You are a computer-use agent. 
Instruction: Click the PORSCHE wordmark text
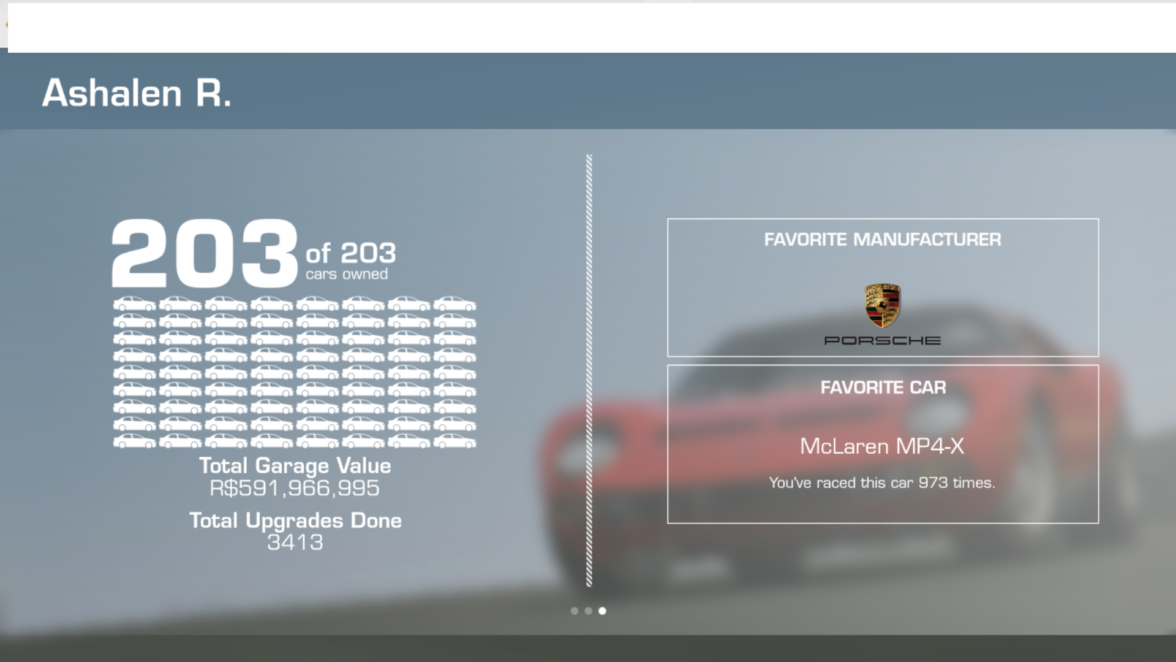(882, 340)
